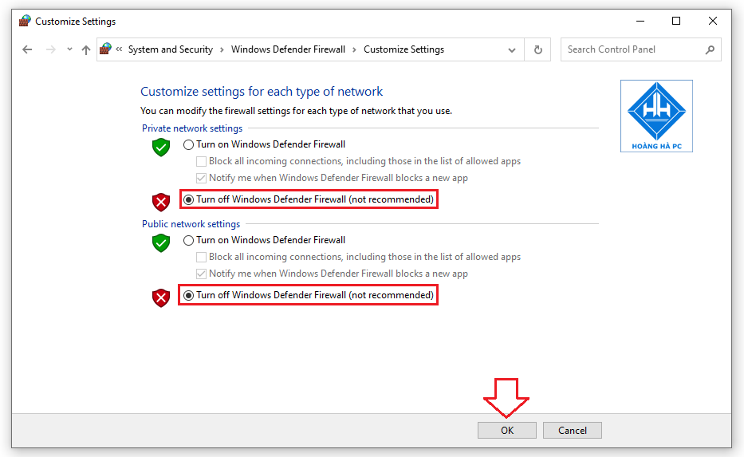Refresh the Customize Settings page

(538, 49)
